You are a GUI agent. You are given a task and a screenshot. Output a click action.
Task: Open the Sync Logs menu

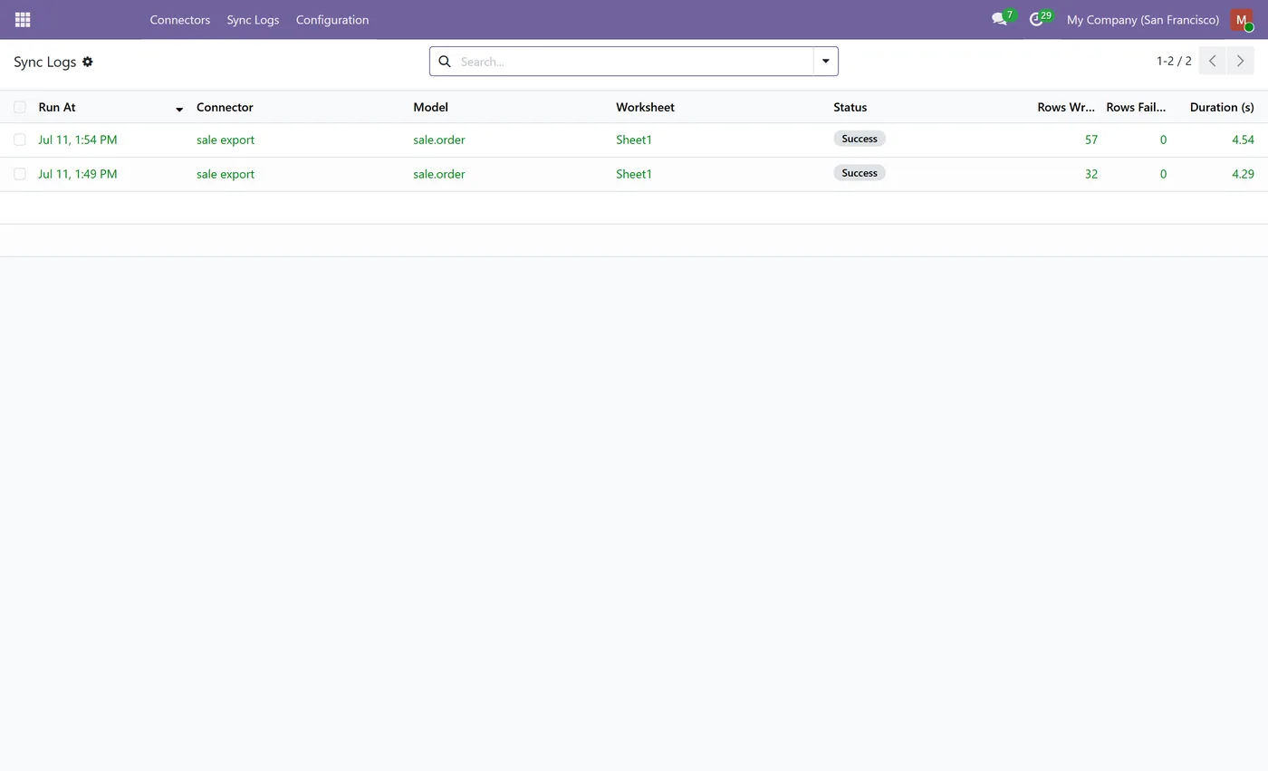pos(253,19)
